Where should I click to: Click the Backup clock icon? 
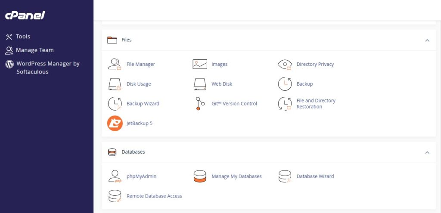pyautogui.click(x=285, y=84)
